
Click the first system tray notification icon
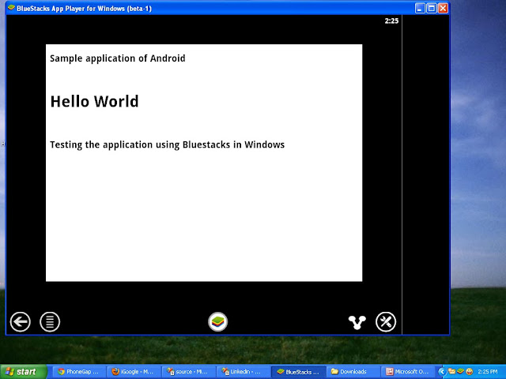[451, 371]
